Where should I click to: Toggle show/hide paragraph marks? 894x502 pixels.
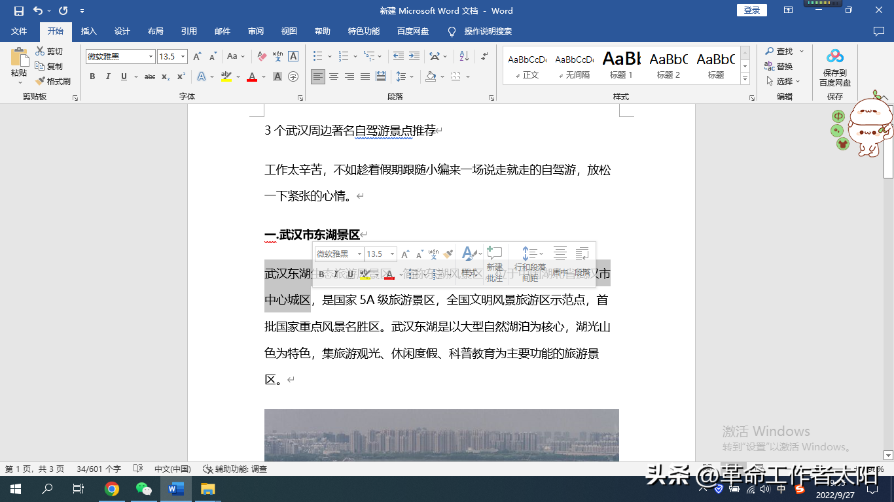coord(484,56)
